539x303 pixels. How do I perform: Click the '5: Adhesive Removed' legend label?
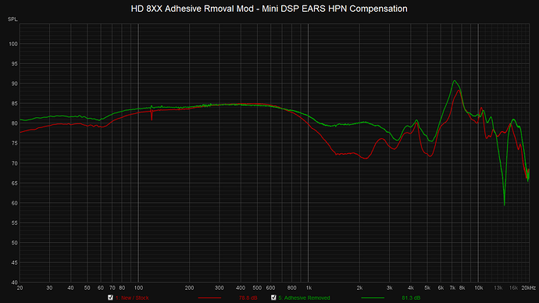pyautogui.click(x=304, y=298)
